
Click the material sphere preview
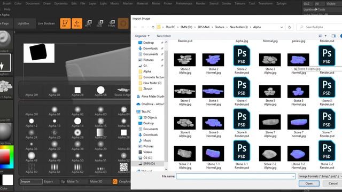click(5, 132)
